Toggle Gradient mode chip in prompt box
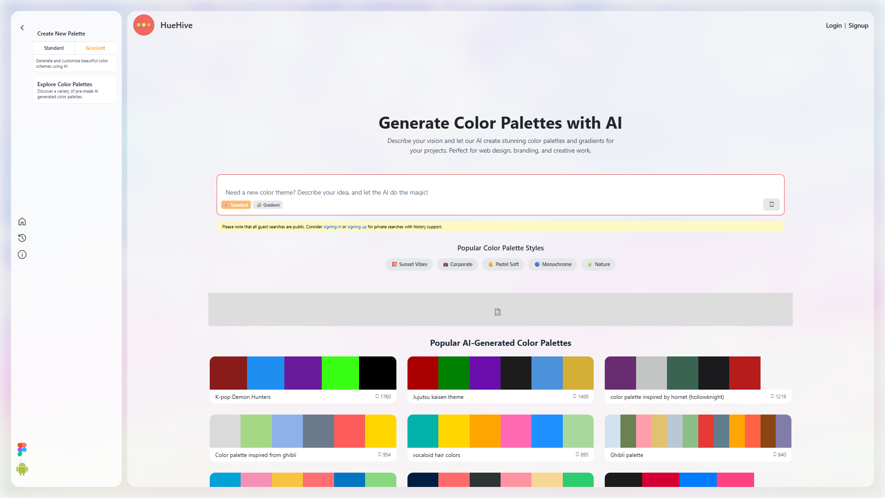Viewport: 885px width, 498px height. [x=268, y=205]
